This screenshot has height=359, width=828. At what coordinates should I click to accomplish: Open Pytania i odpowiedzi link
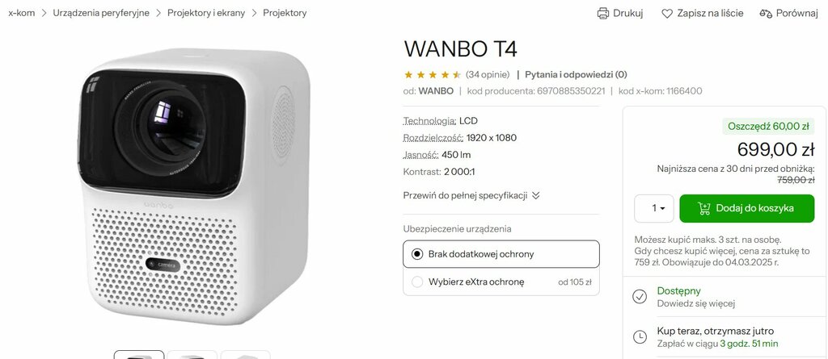click(x=576, y=74)
